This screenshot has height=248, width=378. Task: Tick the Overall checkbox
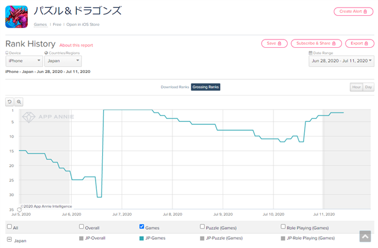(82, 227)
